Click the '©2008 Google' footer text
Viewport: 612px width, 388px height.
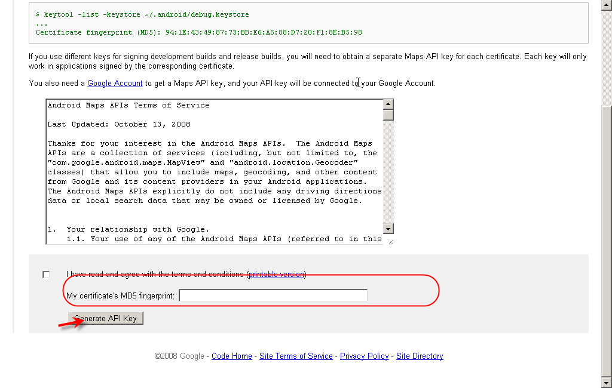[x=179, y=356]
